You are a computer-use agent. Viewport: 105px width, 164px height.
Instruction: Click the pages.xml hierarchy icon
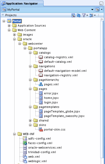(x=41, y=84)
